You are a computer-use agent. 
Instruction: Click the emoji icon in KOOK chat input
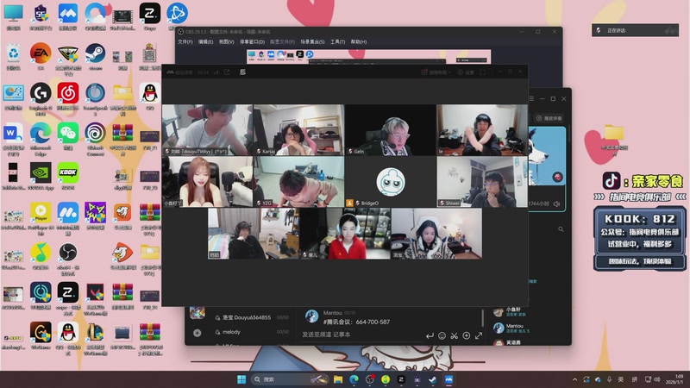point(442,335)
